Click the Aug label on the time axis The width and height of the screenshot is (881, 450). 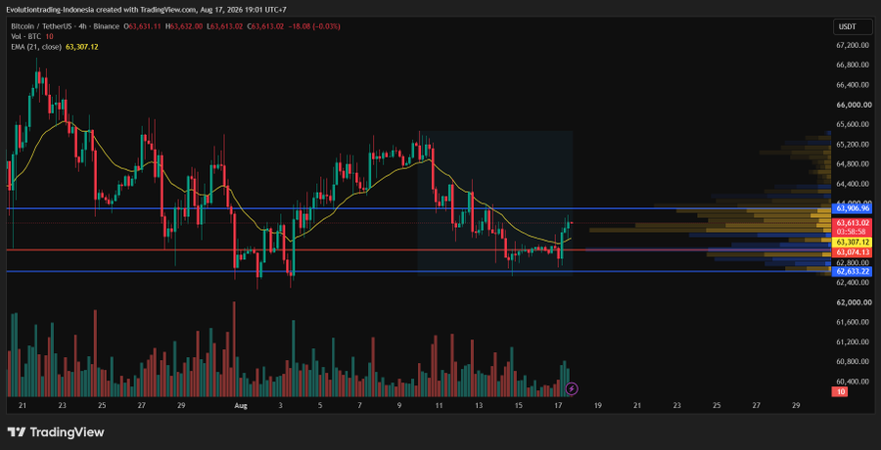241,405
